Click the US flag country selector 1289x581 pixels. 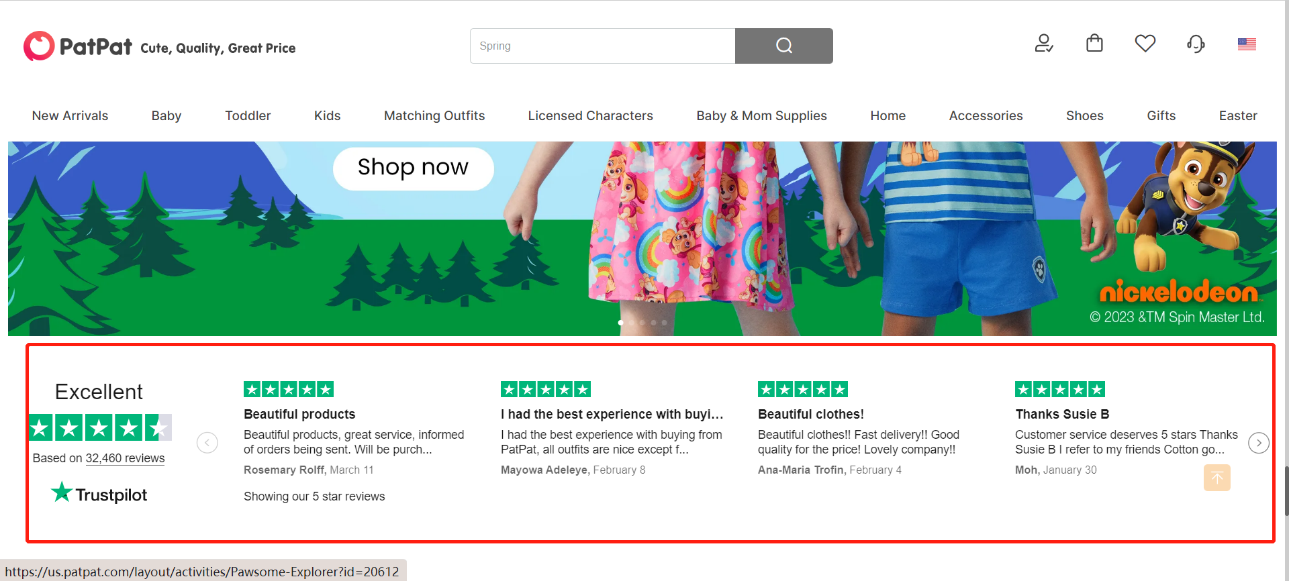1247,44
